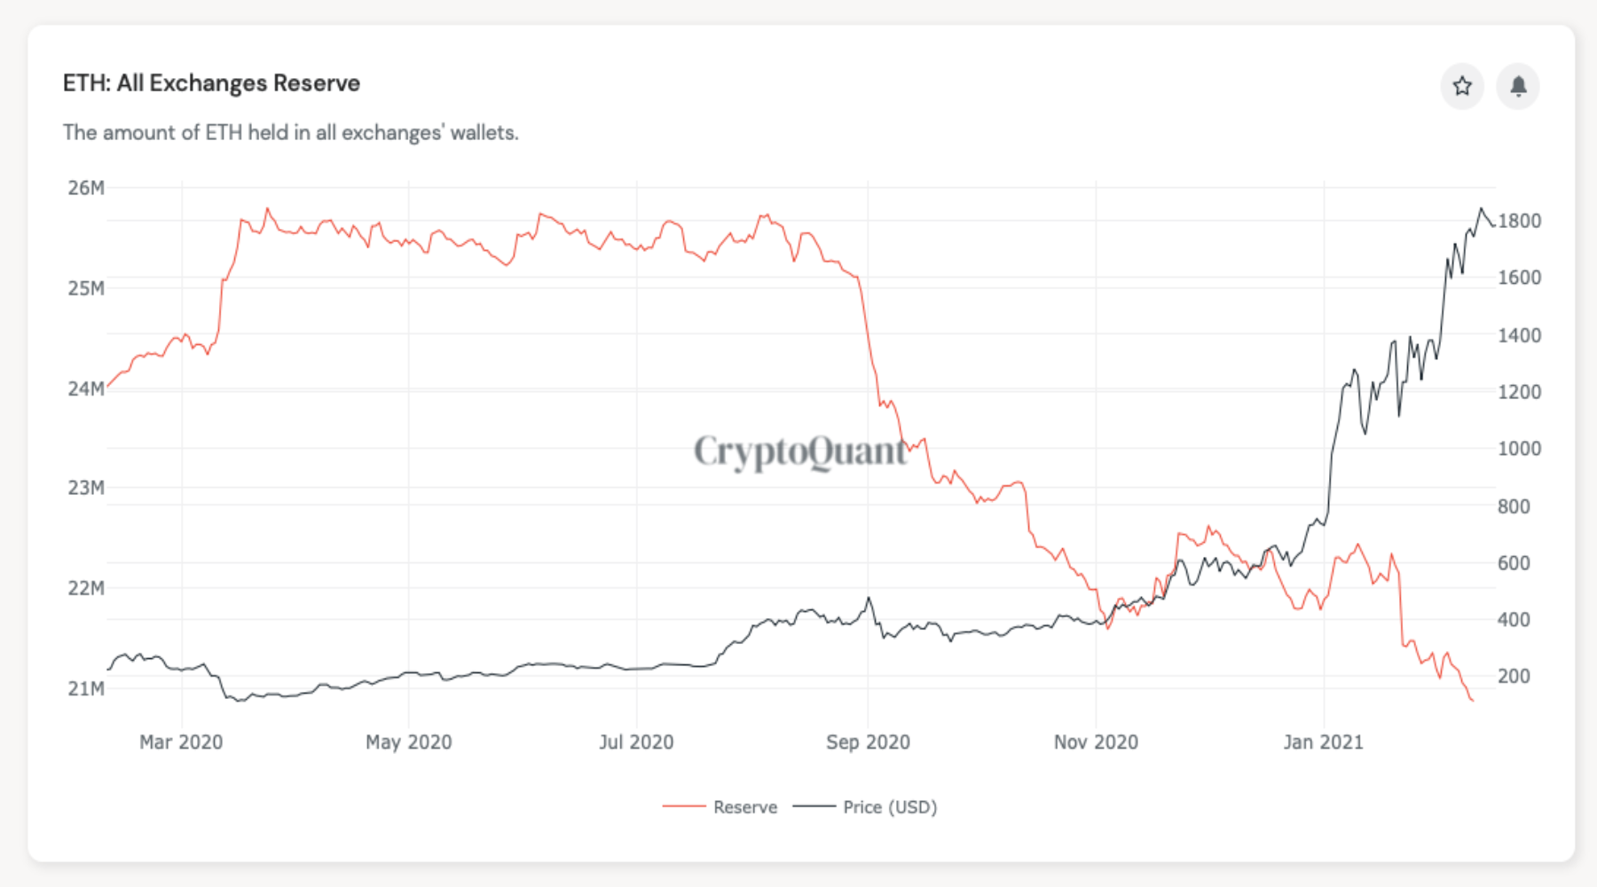Click the Jan 2021 date label
1597x887 pixels.
tap(1323, 742)
